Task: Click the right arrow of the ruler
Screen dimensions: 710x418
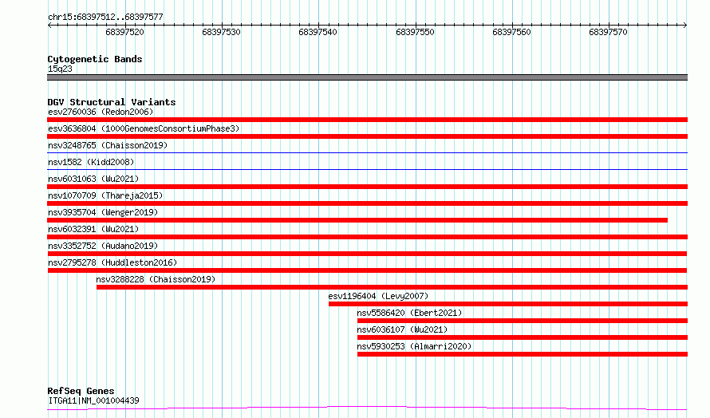Action: 685,25
